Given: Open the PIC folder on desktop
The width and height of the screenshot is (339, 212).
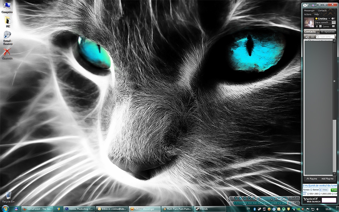Looking at the screenshot, I should [x=8, y=22].
